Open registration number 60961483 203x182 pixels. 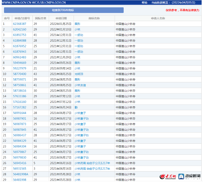pyautogui.click(x=19, y=57)
